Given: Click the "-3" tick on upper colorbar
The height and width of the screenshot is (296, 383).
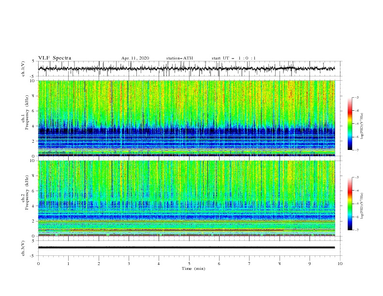Looking at the screenshot, I should click(x=356, y=97).
